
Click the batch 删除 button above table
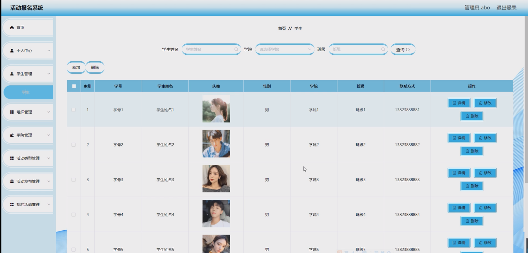click(x=95, y=68)
